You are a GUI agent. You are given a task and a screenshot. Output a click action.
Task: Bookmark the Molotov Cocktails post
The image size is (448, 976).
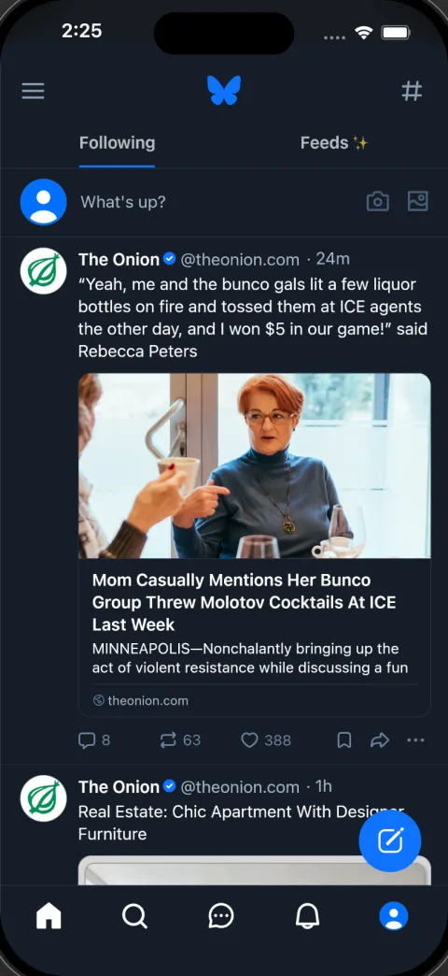pos(344,740)
